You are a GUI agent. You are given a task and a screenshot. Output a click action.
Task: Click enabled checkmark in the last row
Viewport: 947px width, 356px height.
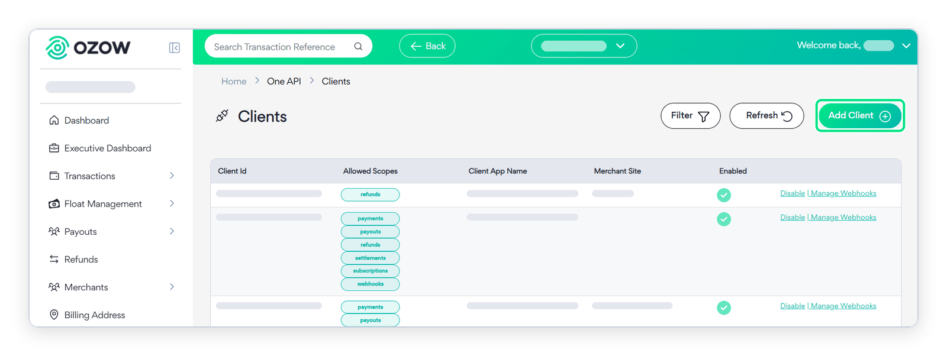[724, 308]
